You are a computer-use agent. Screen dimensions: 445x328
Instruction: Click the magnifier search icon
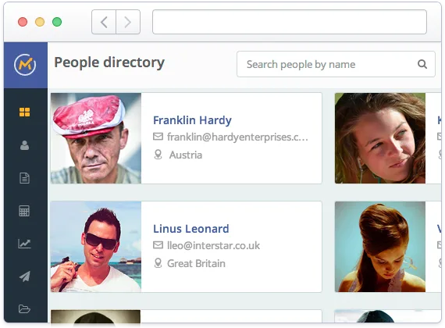[422, 64]
